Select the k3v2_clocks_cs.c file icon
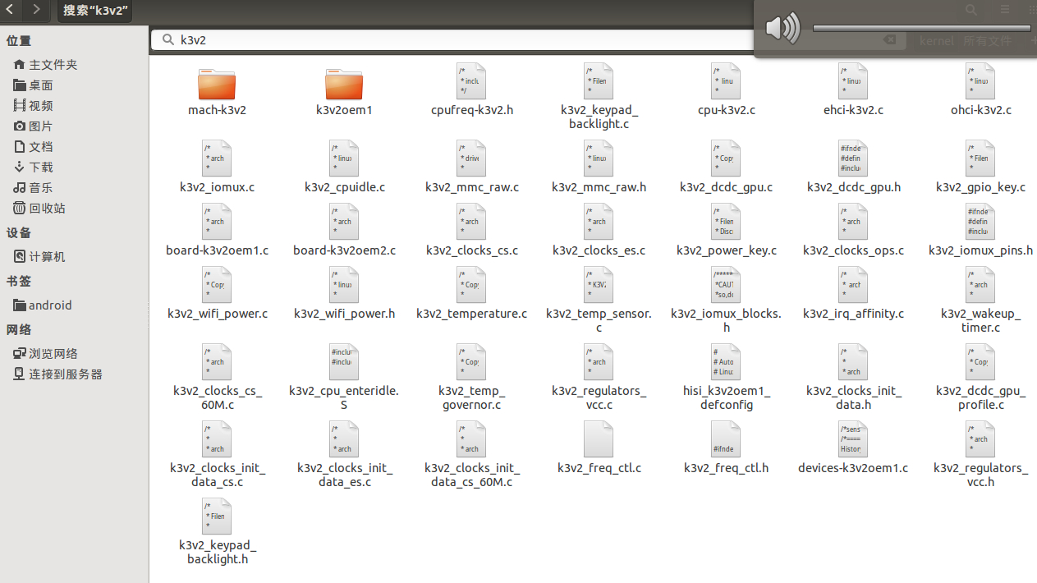This screenshot has height=583, width=1037. (x=471, y=222)
